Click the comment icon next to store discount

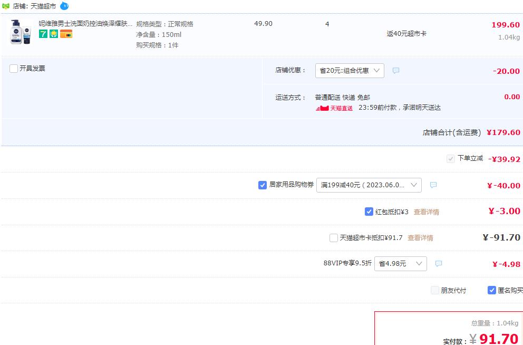pyautogui.click(x=396, y=70)
